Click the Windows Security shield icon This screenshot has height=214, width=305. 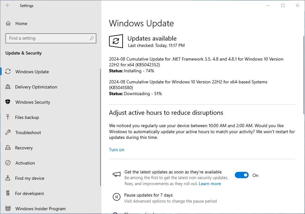pyautogui.click(x=8, y=102)
